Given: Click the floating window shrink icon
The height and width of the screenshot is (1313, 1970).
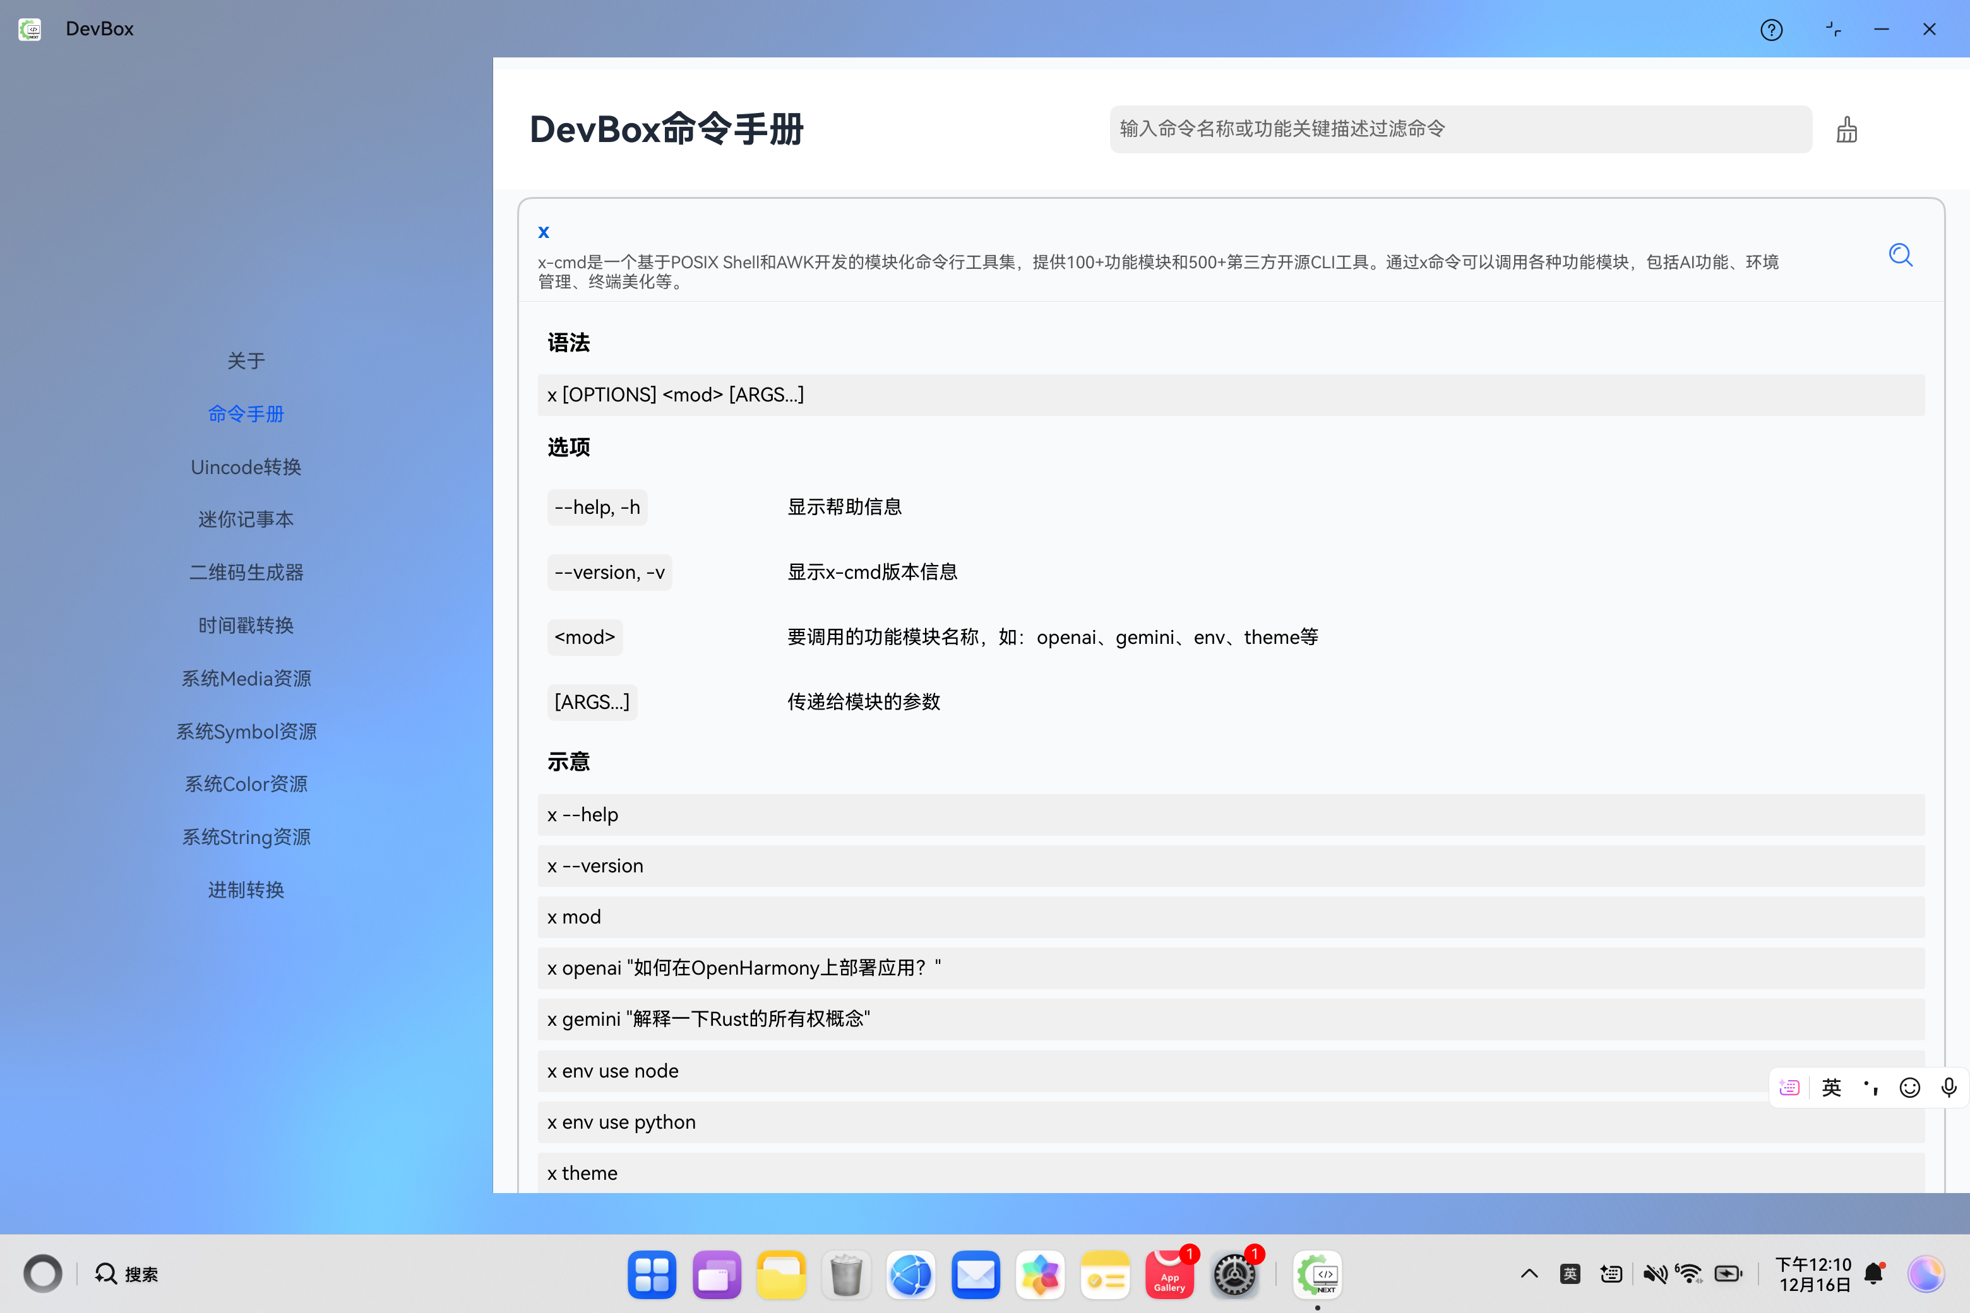Looking at the screenshot, I should [x=1832, y=29].
